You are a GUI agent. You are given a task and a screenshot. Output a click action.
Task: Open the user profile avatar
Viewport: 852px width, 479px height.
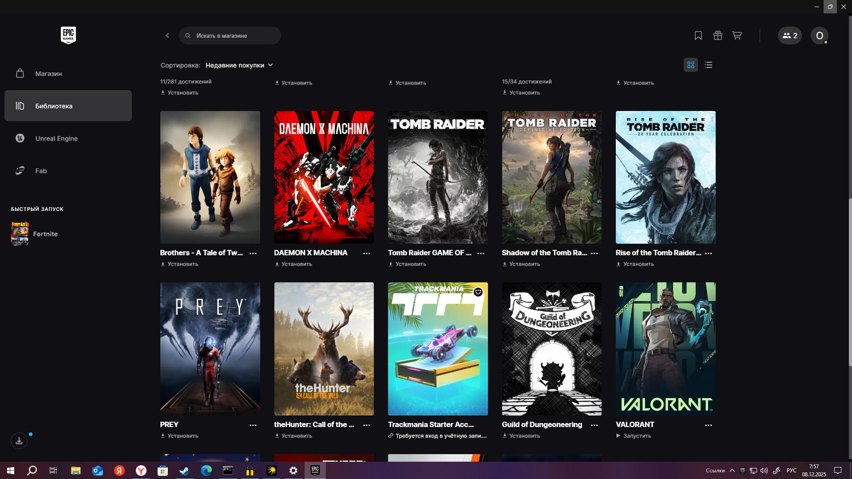pyautogui.click(x=819, y=36)
